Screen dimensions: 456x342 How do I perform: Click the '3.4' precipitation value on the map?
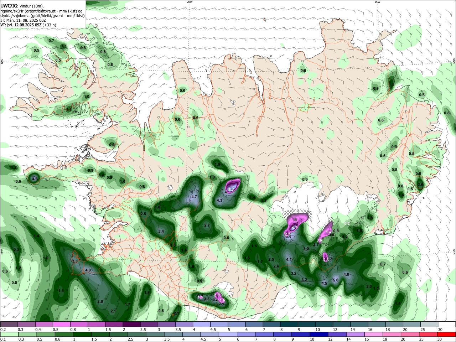(161, 232)
